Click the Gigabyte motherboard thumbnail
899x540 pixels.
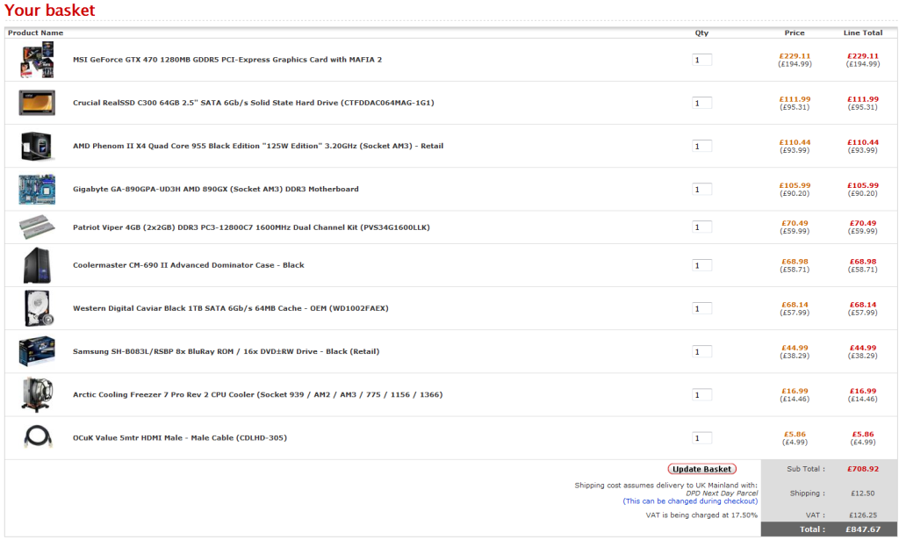[37, 189]
